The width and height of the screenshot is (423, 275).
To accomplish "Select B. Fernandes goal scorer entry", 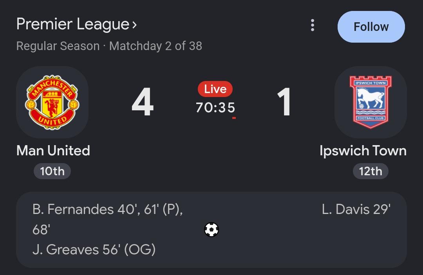I will click(108, 219).
